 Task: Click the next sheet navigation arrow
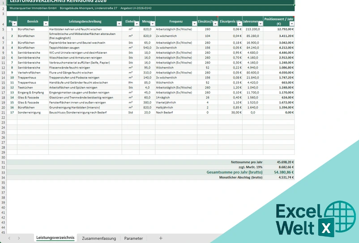tap(19, 238)
